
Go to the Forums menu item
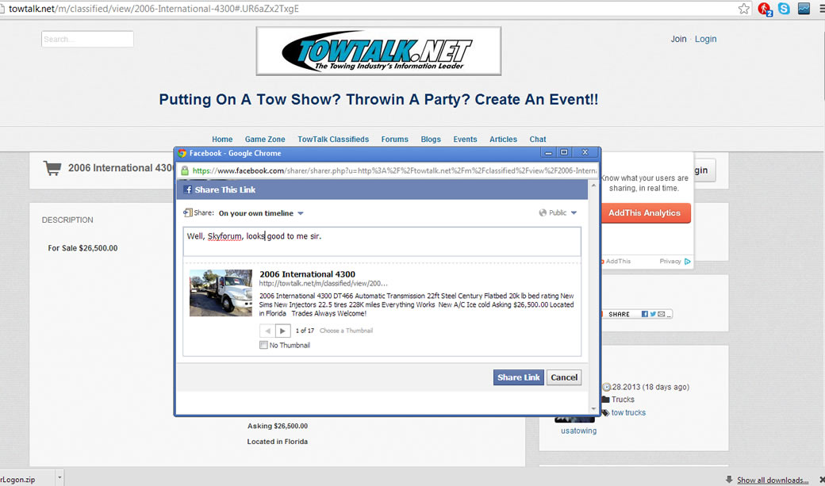point(394,140)
